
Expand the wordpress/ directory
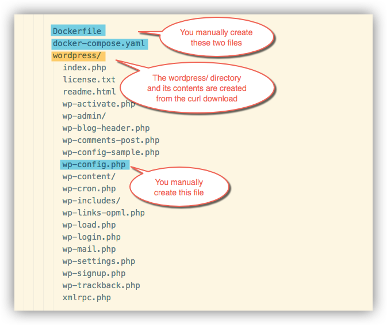point(77,56)
